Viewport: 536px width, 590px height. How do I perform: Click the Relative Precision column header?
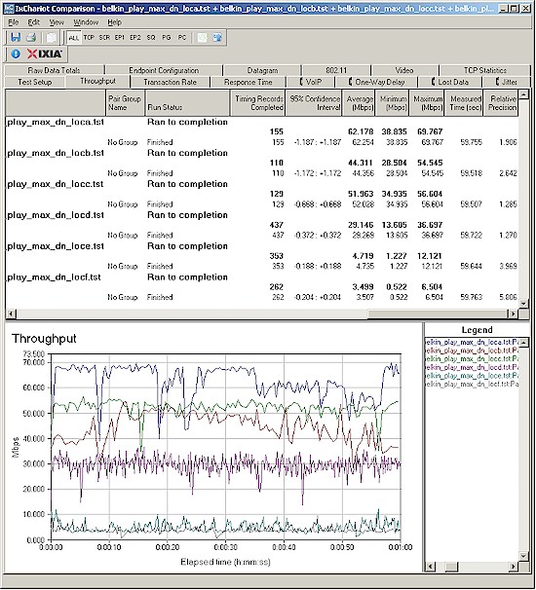click(501, 103)
